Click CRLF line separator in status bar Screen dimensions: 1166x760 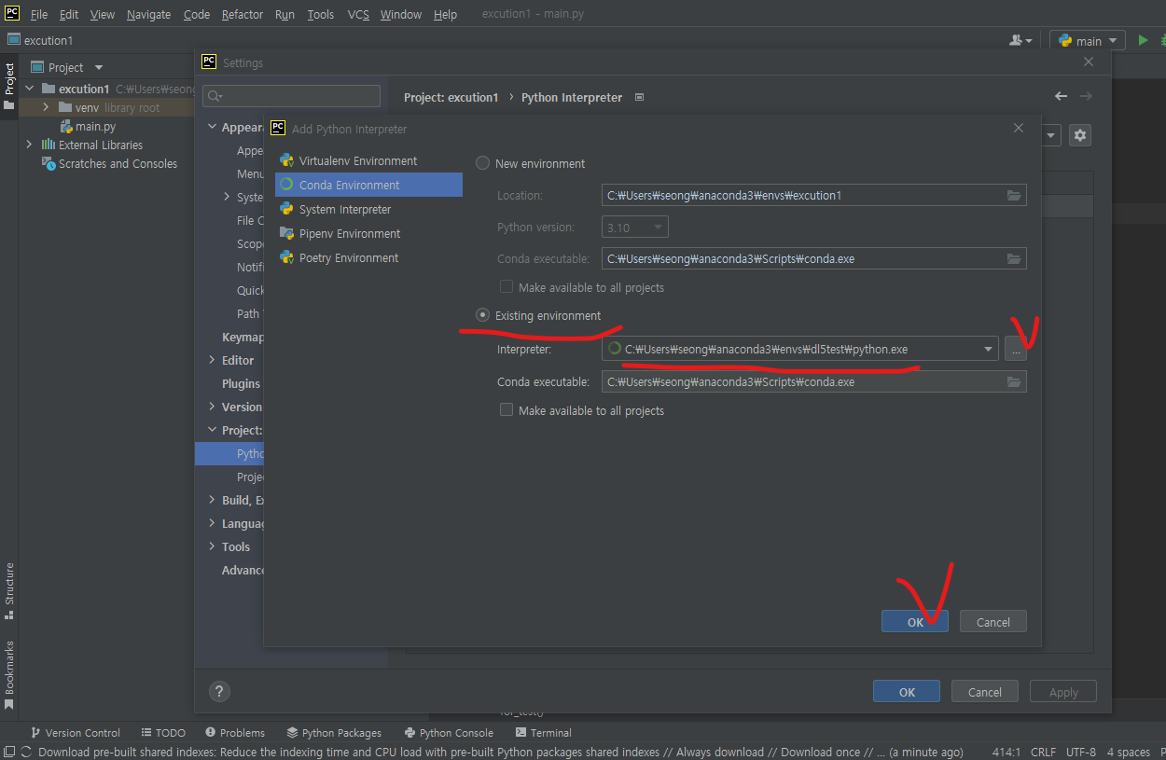click(1043, 752)
